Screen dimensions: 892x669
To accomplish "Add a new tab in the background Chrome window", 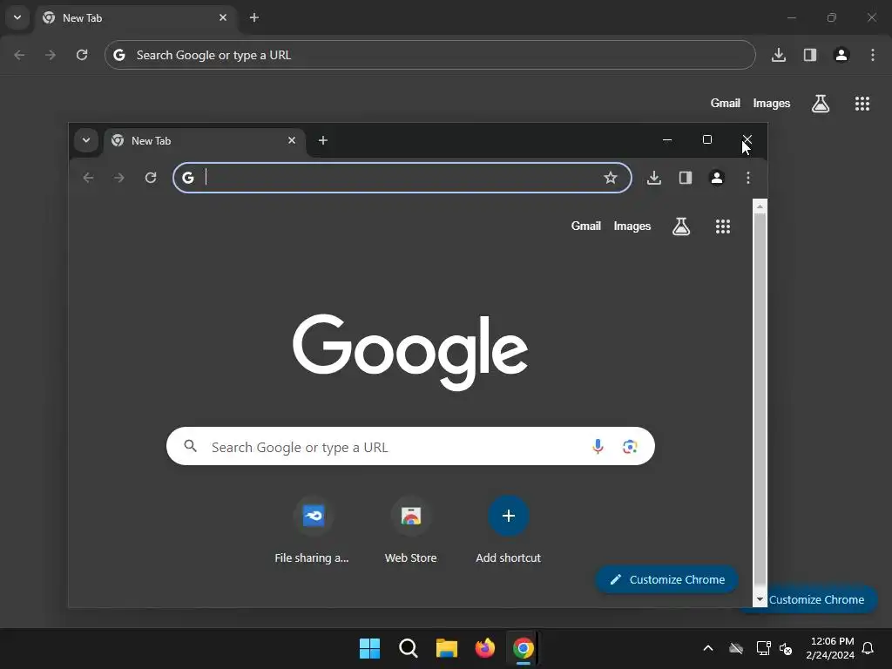I will point(254,17).
